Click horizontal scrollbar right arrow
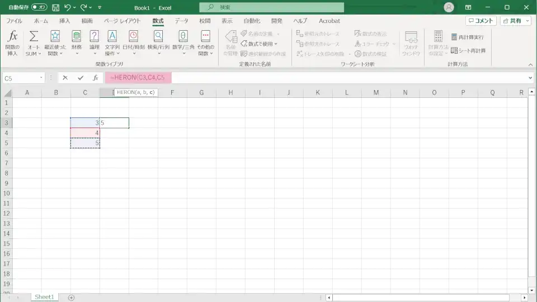 pyautogui.click(x=524, y=298)
